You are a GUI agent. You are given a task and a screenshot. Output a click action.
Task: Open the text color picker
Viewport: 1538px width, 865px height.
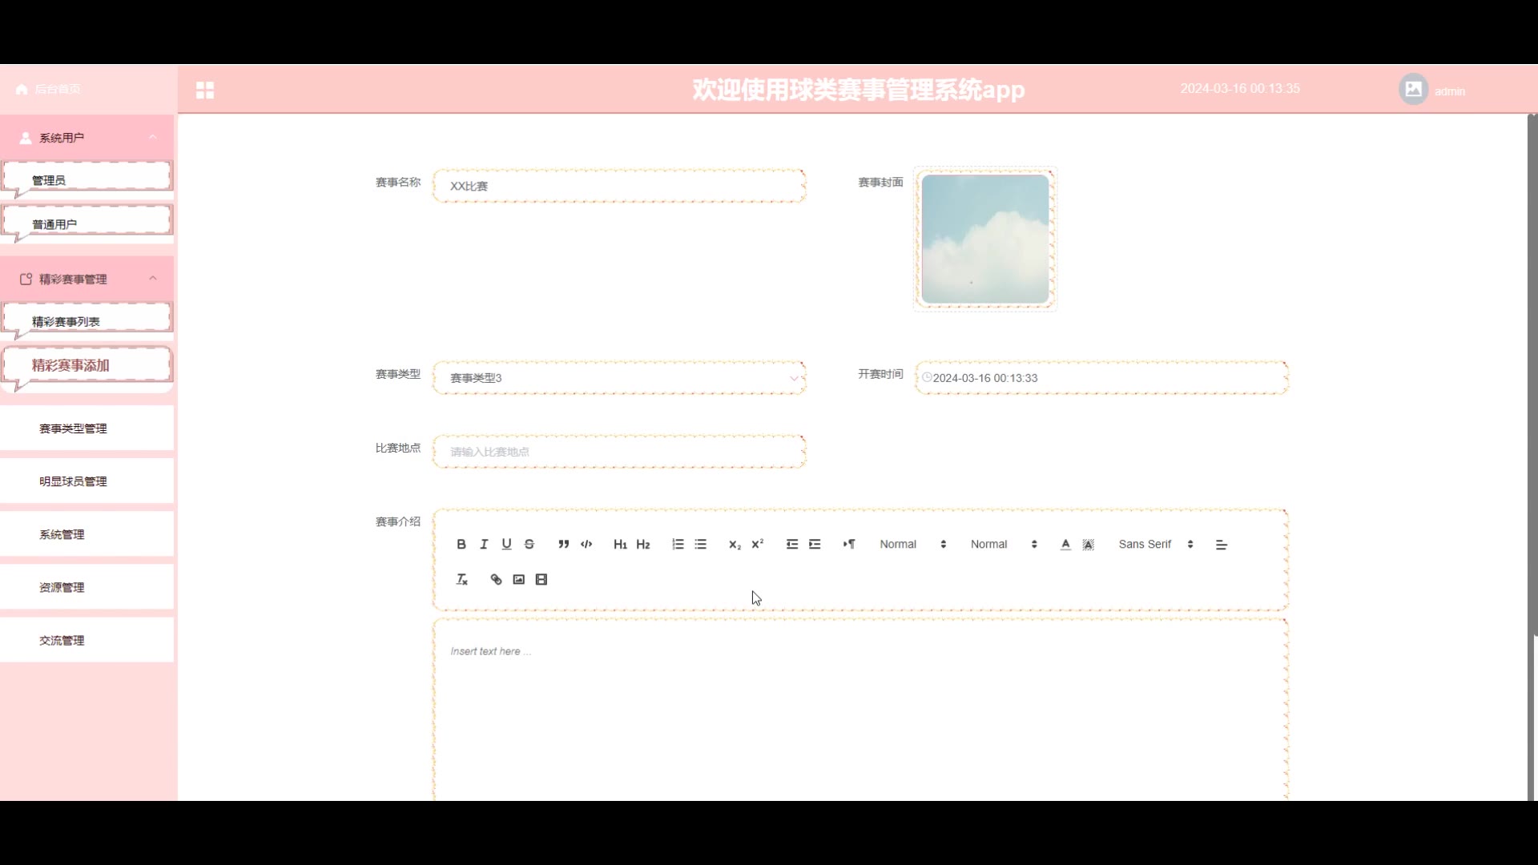(x=1065, y=545)
